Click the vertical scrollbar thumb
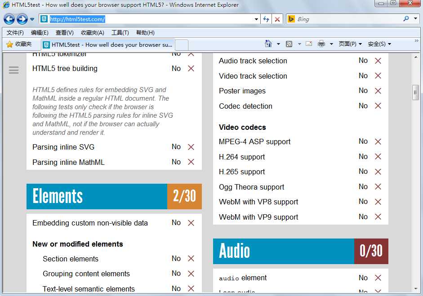This screenshot has height=296, width=423. pos(415,93)
